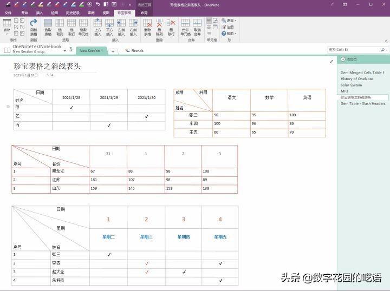Select the New Section 1 tab

click(91, 50)
